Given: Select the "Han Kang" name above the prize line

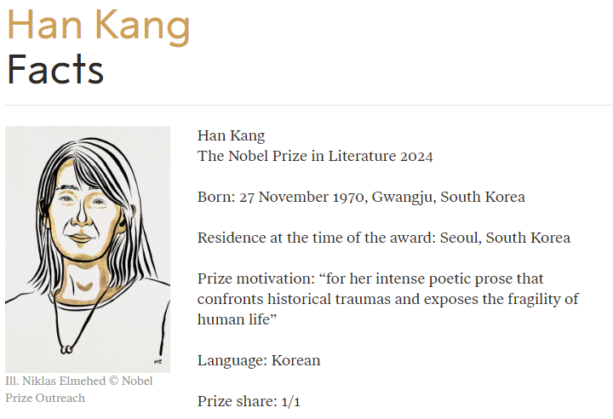Looking at the screenshot, I should tap(231, 136).
